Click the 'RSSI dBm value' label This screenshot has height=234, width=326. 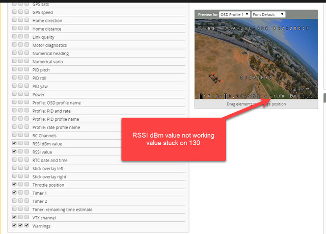(47, 144)
